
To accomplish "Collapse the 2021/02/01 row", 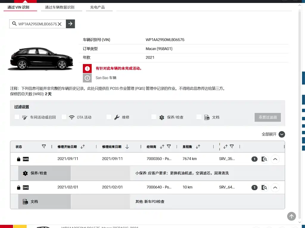I will coord(275,187).
